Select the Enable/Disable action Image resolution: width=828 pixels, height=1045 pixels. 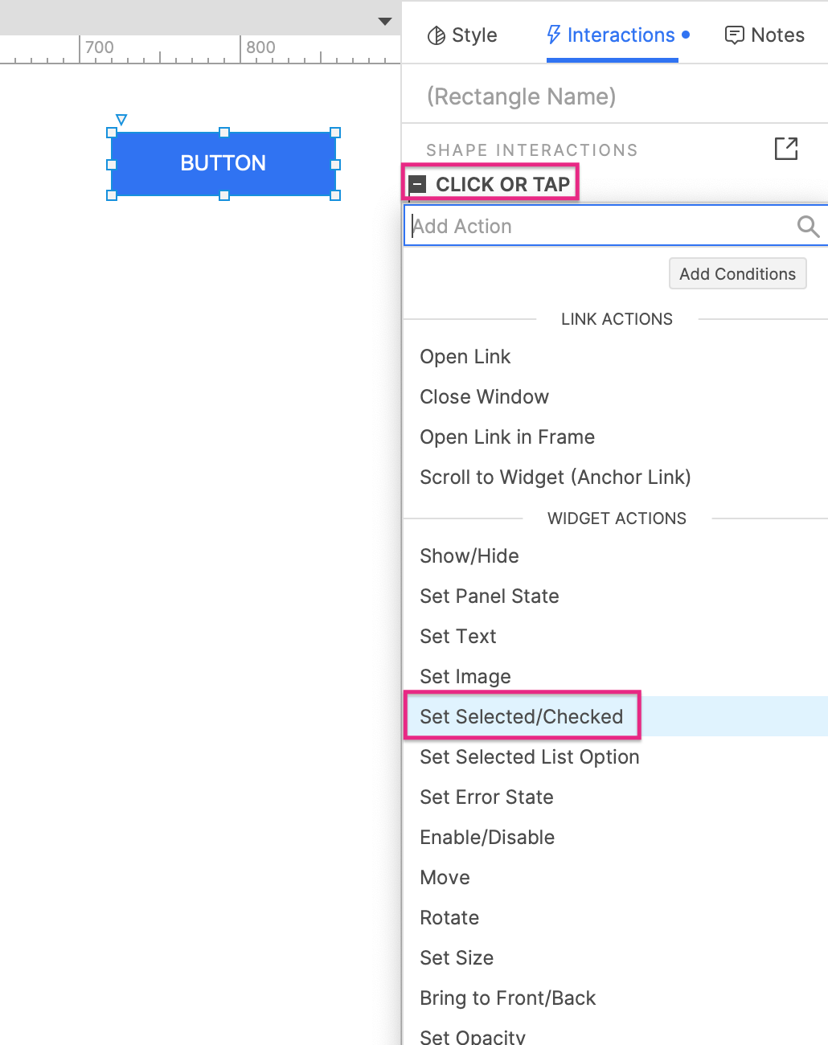coord(487,838)
